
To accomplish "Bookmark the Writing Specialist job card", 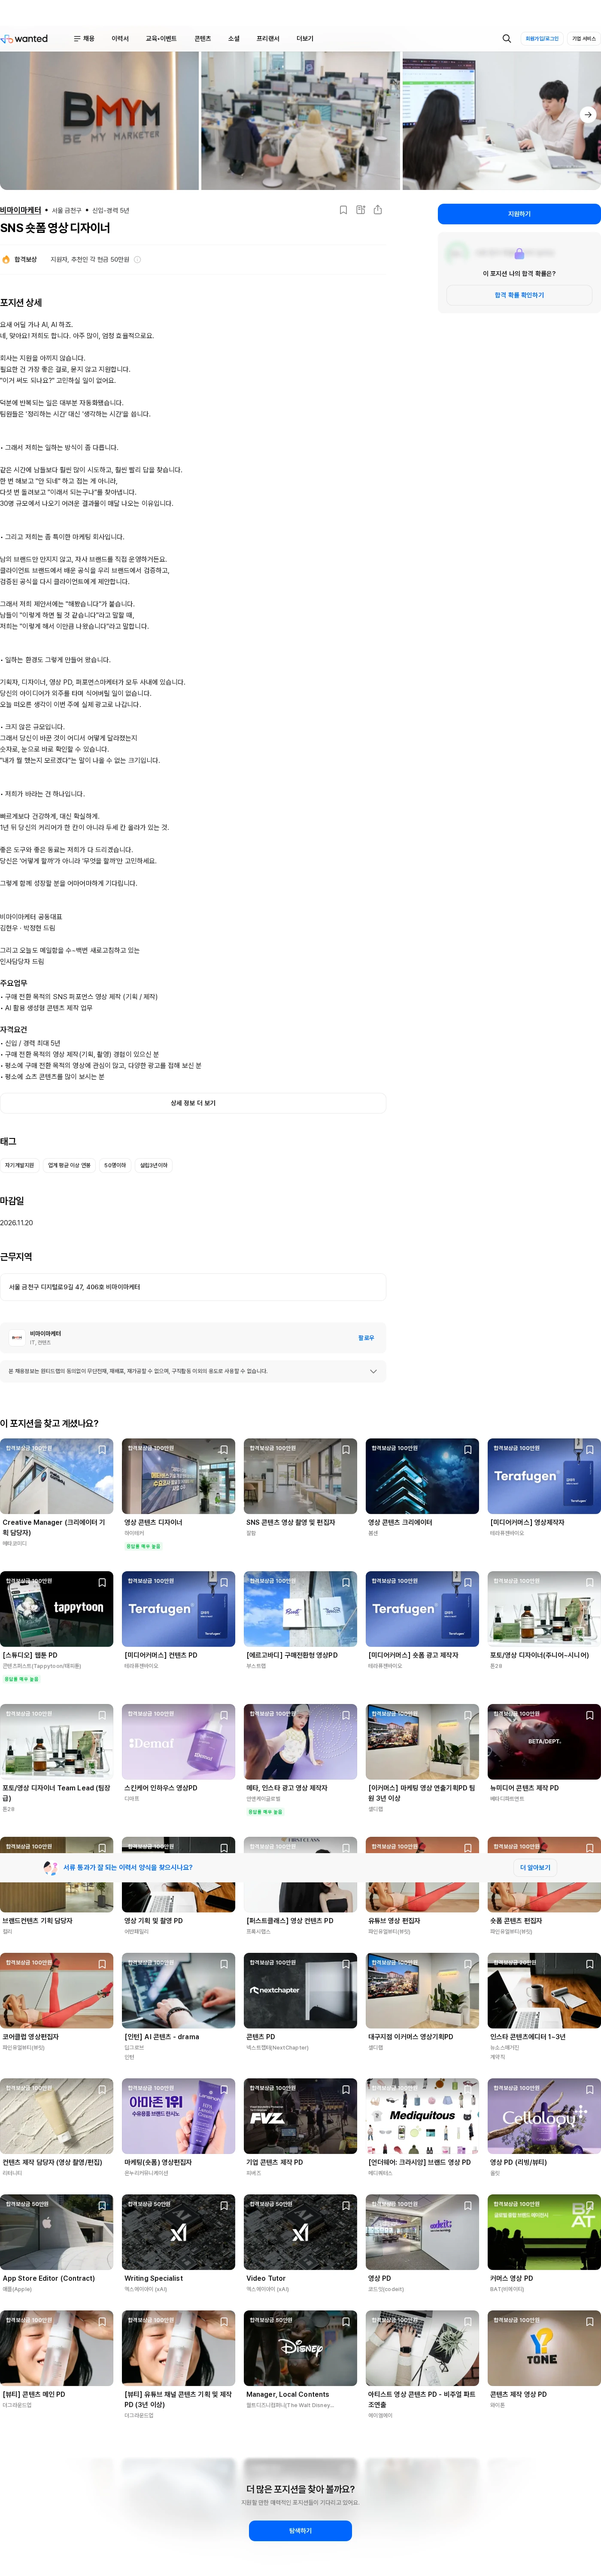I will pyautogui.click(x=224, y=2205).
